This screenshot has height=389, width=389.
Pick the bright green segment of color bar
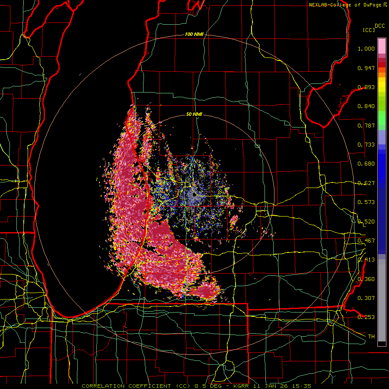tap(382, 118)
